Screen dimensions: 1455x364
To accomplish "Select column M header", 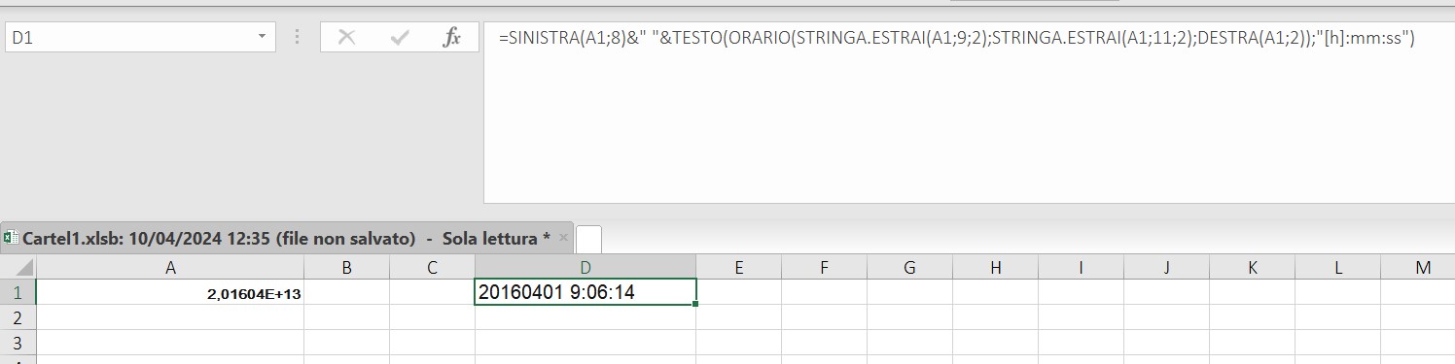I will pos(1423,267).
